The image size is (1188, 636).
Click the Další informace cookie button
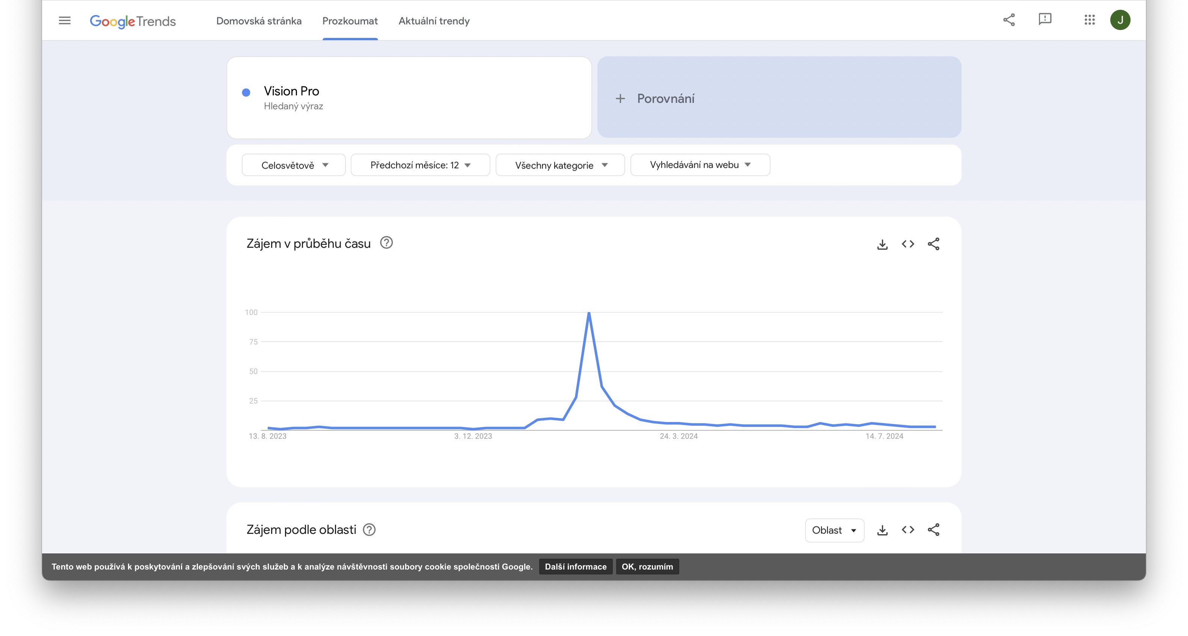pyautogui.click(x=575, y=567)
